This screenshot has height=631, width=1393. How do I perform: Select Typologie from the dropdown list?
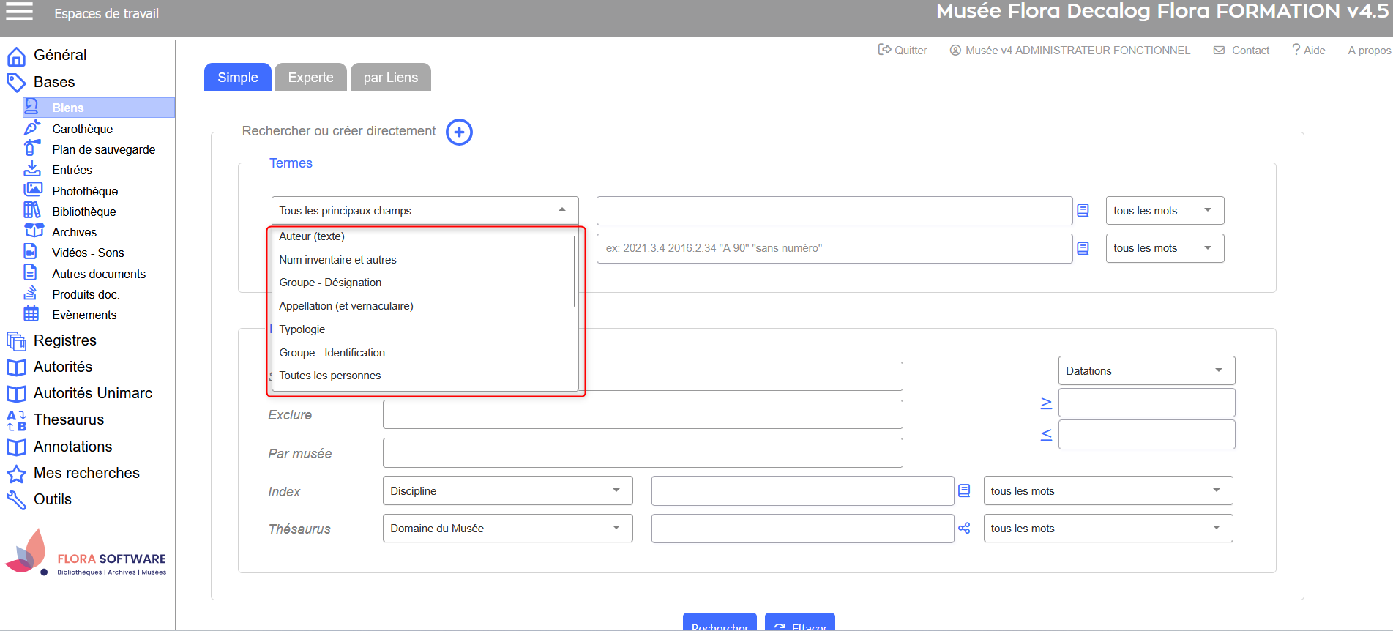[302, 329]
